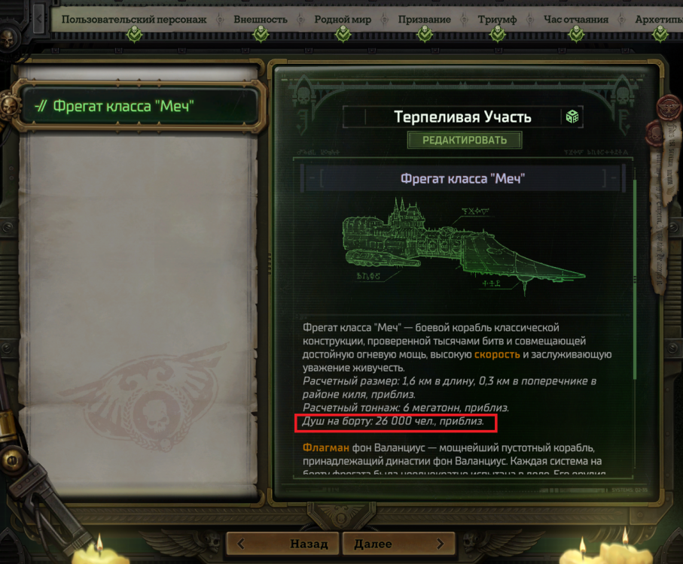
Task: Click the orange скорость keyword link
Action: [x=497, y=354]
